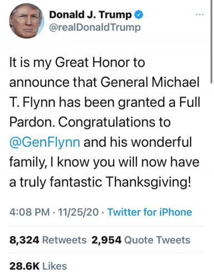The image size is (214, 279).
Task: Click the word Retweets label
Action: (65, 240)
